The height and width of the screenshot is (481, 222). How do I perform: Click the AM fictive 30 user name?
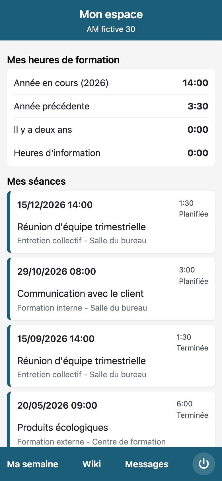click(x=111, y=29)
